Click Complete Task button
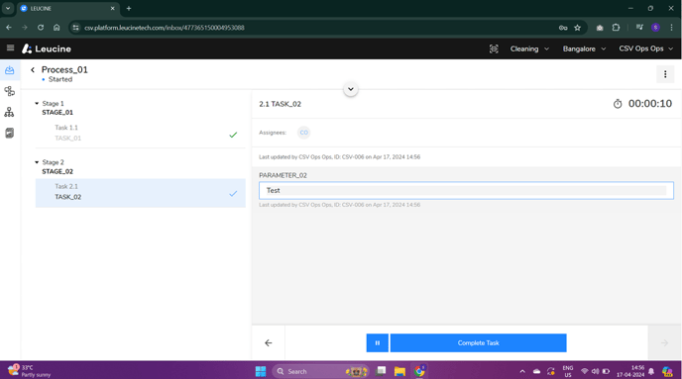This screenshot has height=379, width=682. [479, 343]
